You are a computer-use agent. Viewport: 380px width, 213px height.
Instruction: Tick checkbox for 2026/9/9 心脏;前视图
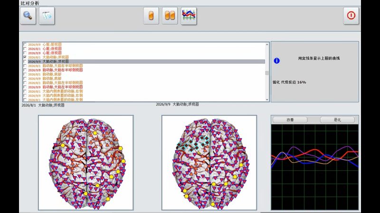tap(25, 44)
